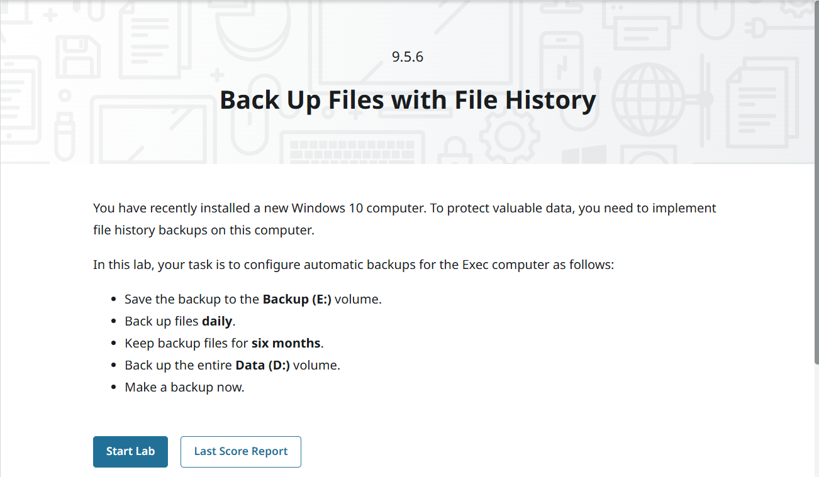Open the Last Score Report
This screenshot has height=477, width=819.
(240, 451)
